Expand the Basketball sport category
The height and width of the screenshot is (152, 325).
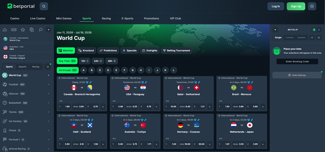(48, 103)
